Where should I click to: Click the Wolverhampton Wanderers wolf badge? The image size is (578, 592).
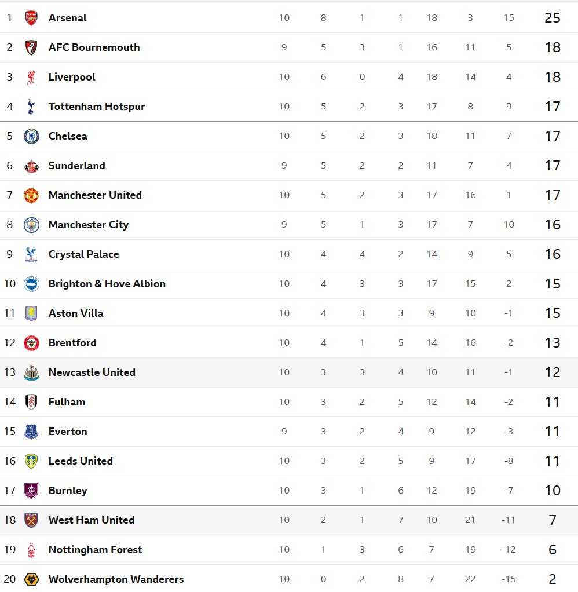coord(31,579)
